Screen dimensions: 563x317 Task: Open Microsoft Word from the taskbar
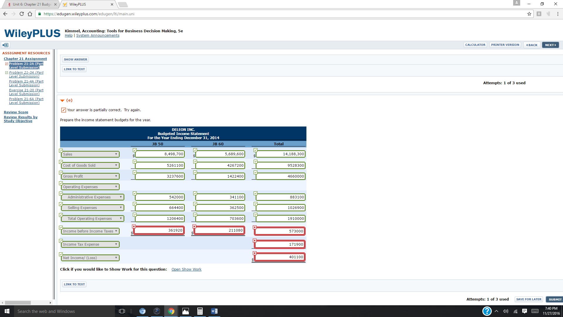[x=214, y=311]
